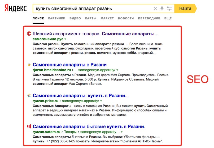Expand dropdown arrow of hmeldasolod result
This screenshot has width=214, height=148.
[x=117, y=70]
